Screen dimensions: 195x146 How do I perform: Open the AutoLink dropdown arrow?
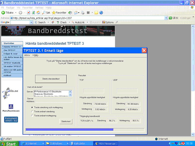point(87,22)
